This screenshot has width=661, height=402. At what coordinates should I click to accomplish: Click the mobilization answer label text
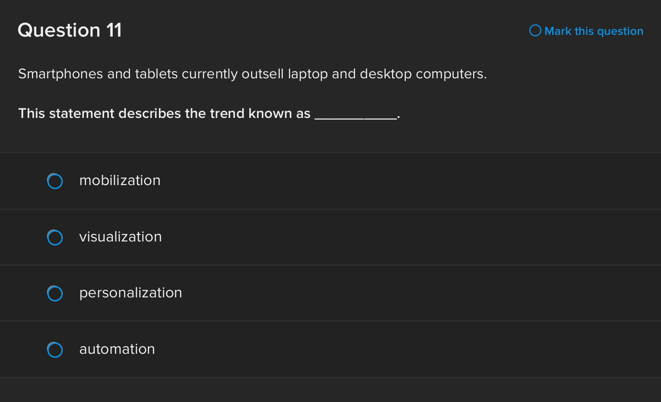click(x=120, y=180)
